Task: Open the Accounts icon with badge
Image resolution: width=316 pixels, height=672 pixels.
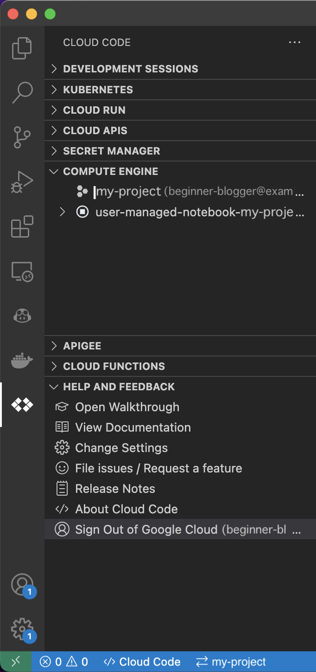Action: 22,585
